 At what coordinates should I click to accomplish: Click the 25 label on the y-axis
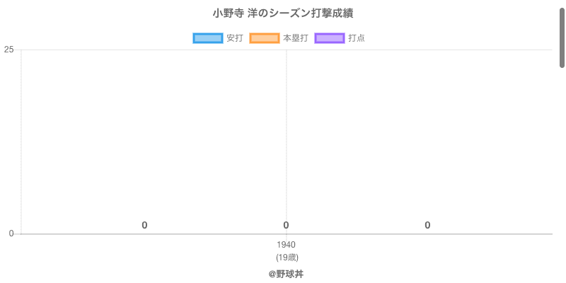tap(8, 50)
